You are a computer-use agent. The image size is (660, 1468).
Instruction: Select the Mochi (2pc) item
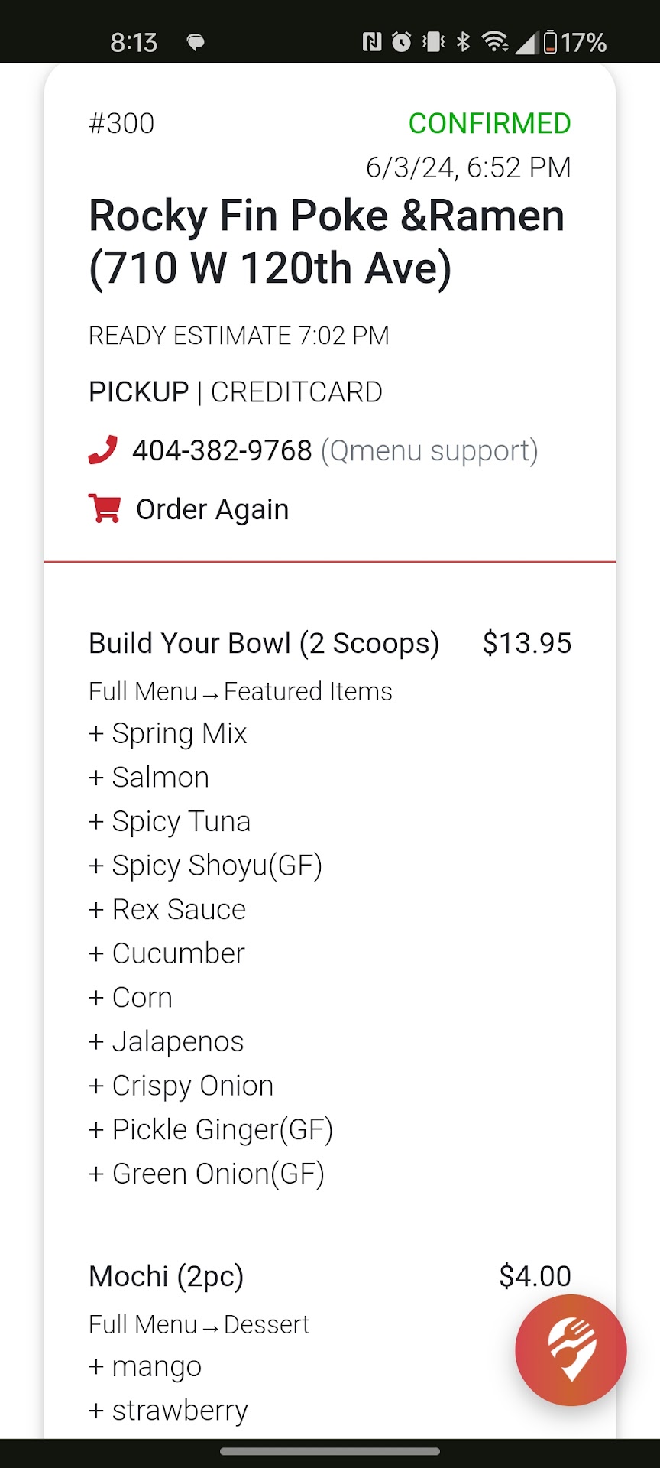coord(167,1277)
